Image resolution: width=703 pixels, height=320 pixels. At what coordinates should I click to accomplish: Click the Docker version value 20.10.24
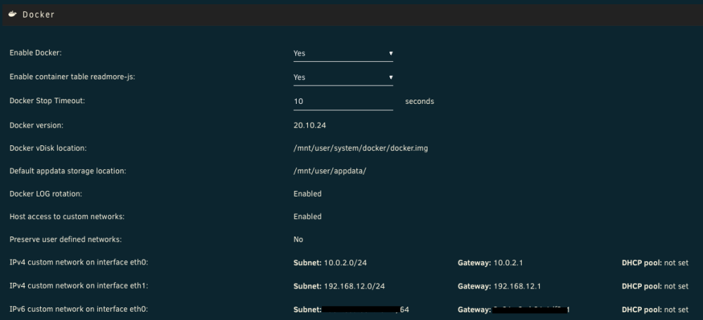pyautogui.click(x=310, y=126)
